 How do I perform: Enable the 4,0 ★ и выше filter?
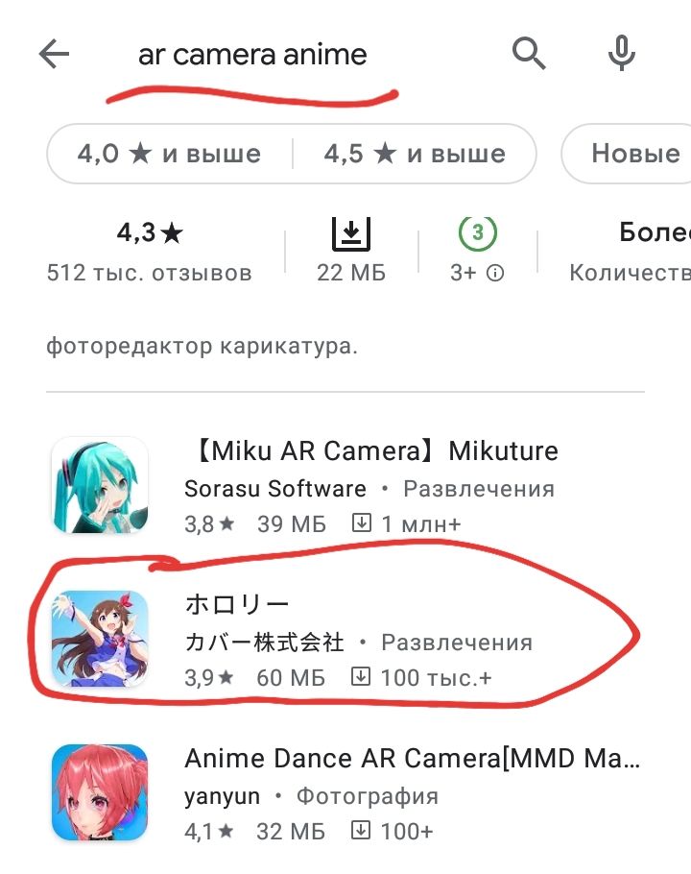(169, 154)
